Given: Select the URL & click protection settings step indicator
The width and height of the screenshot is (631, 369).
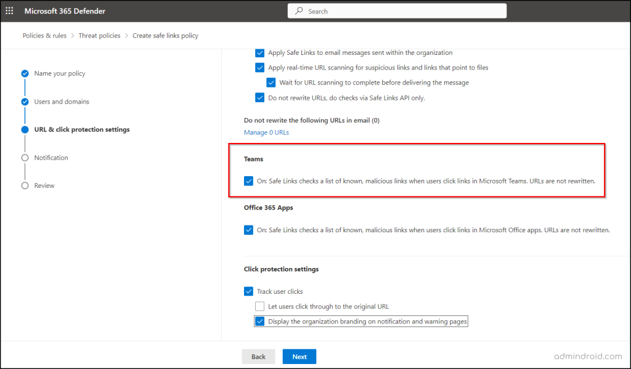Looking at the screenshot, I should tap(25, 129).
